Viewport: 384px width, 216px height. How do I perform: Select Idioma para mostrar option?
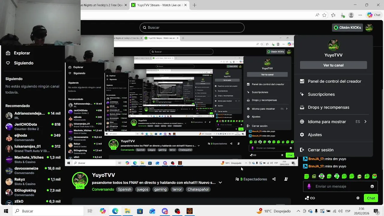pyautogui.click(x=333, y=121)
